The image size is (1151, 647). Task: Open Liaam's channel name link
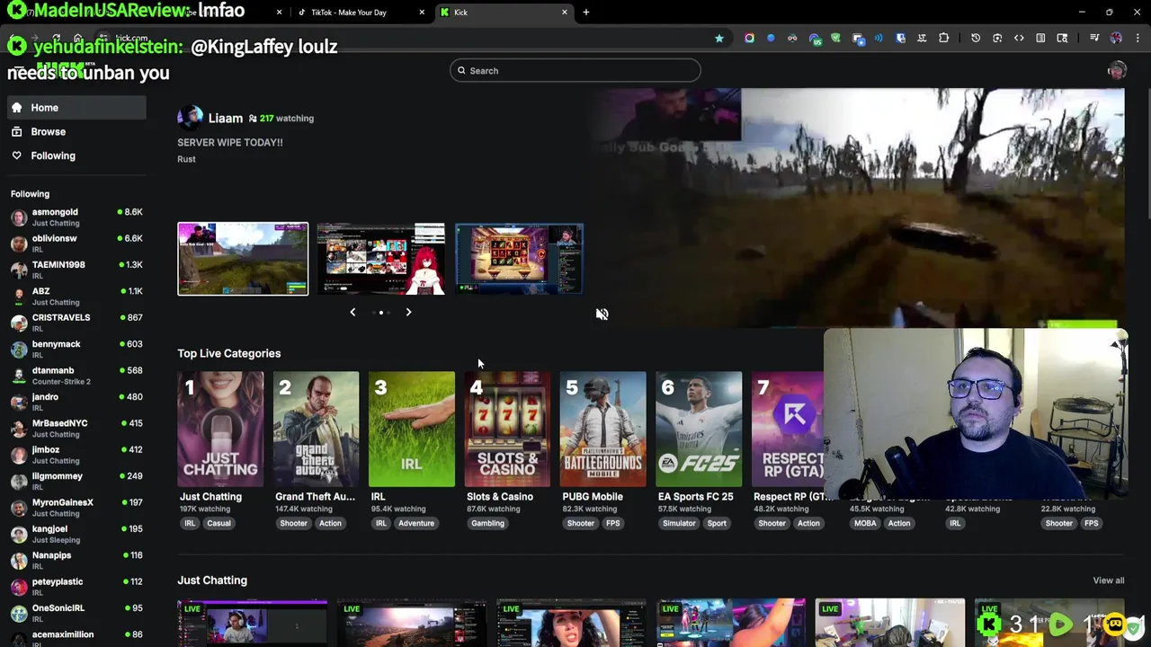point(226,119)
